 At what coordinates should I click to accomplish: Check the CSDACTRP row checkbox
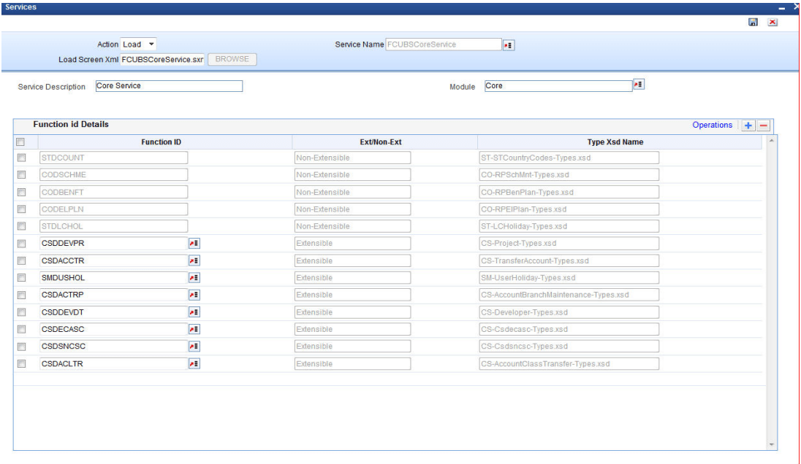click(x=21, y=295)
